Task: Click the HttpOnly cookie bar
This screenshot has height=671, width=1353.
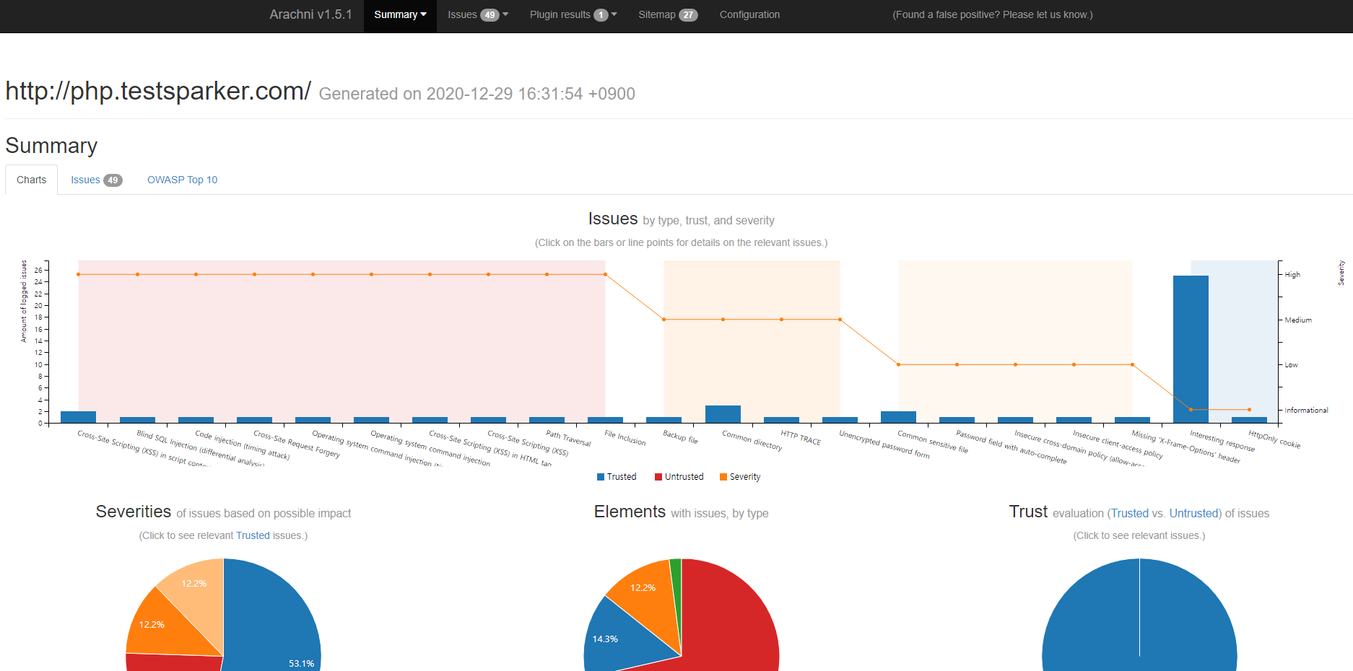Action: [x=1249, y=420]
